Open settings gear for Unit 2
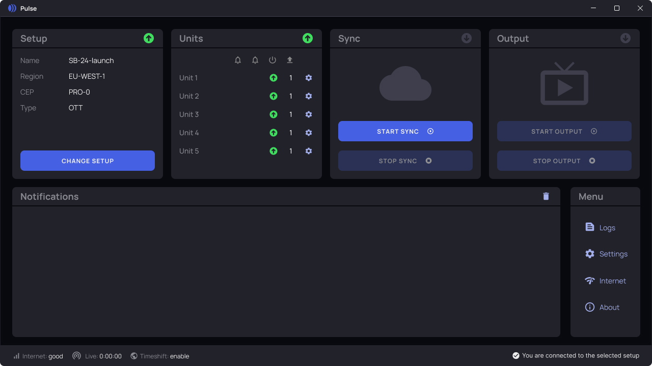Viewport: 652px width, 366px height. (309, 96)
